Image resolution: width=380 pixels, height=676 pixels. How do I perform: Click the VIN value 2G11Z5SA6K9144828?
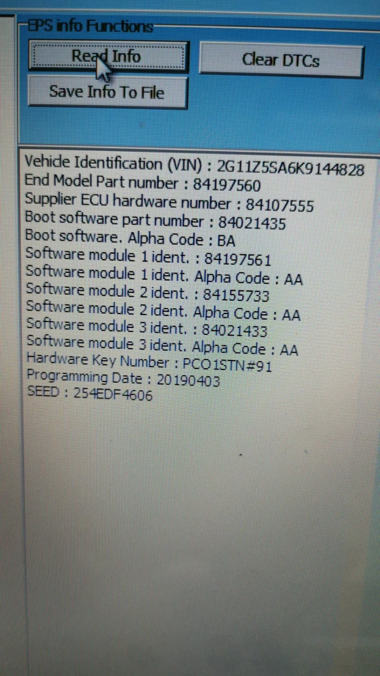291,168
